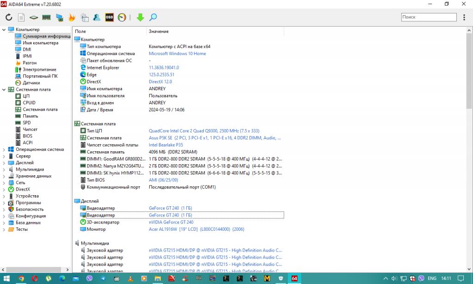This screenshot has height=284, width=473.
Task: Expand the Мультимедиа tree node
Action: pyautogui.click(x=4, y=169)
